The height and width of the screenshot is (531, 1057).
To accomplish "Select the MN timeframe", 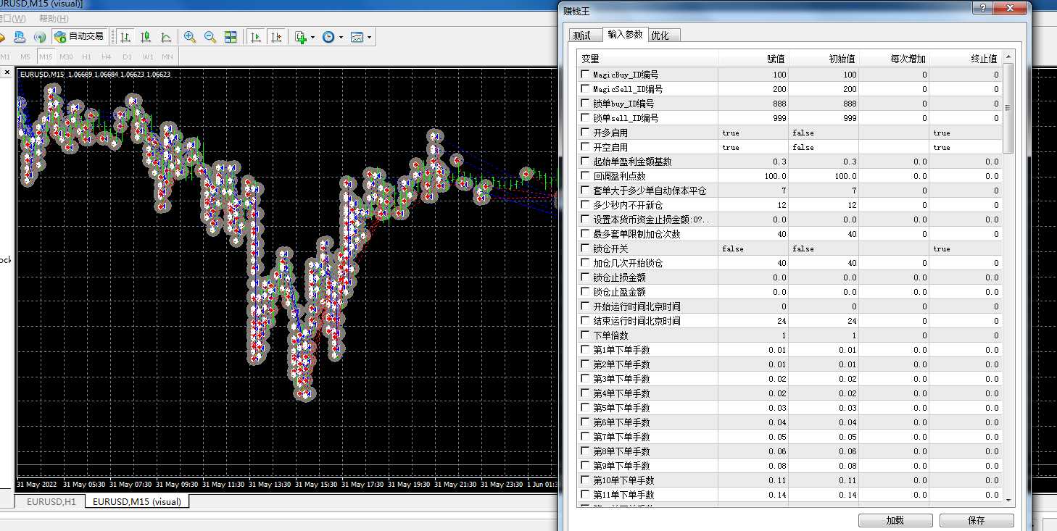I will pos(167,57).
